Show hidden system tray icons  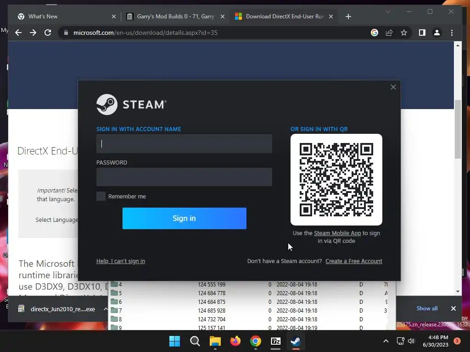click(386, 341)
